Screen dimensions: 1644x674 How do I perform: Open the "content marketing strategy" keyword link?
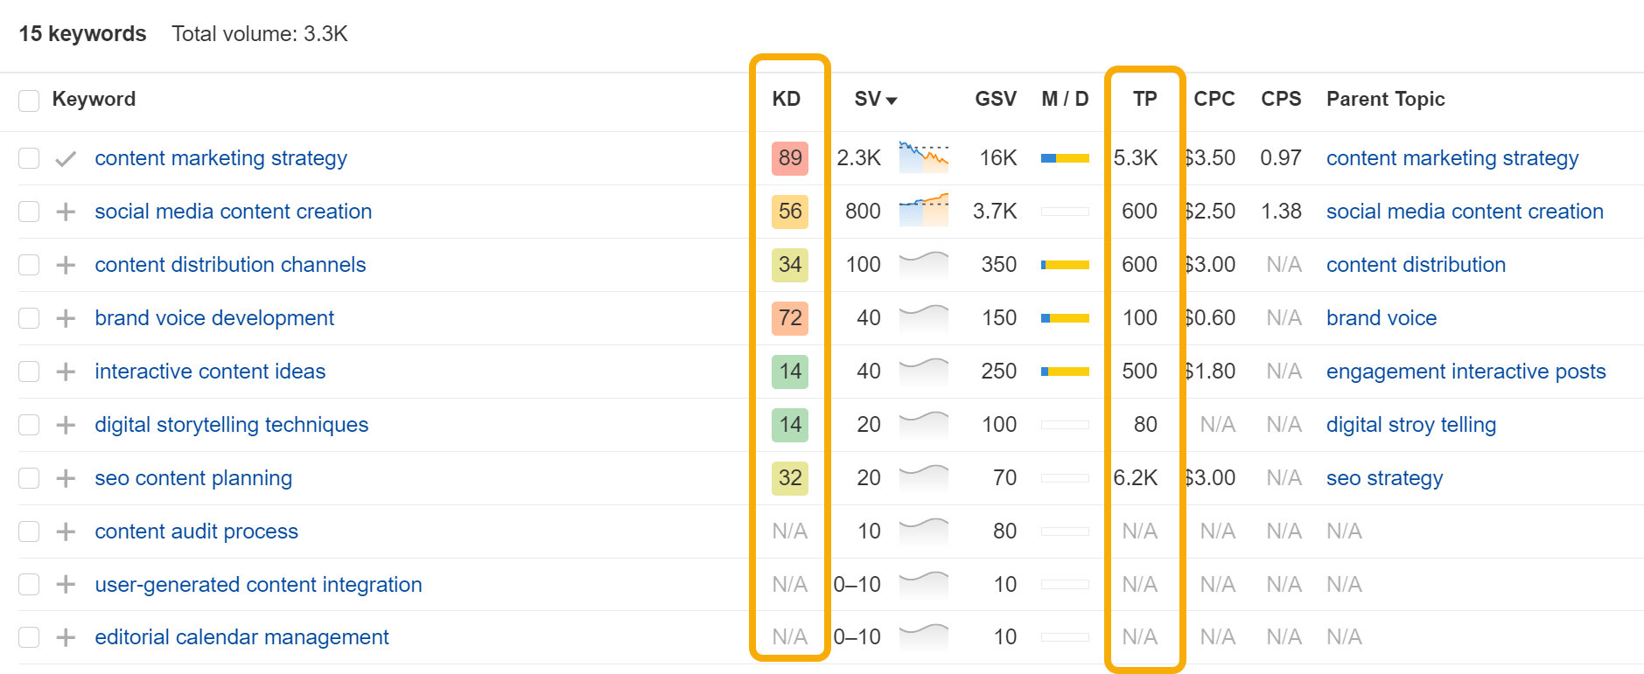click(x=220, y=158)
